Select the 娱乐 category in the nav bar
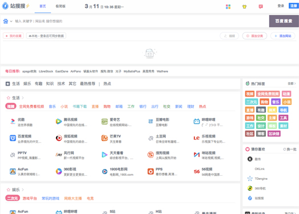Screen dimensions: 299x214 tap(27, 83)
